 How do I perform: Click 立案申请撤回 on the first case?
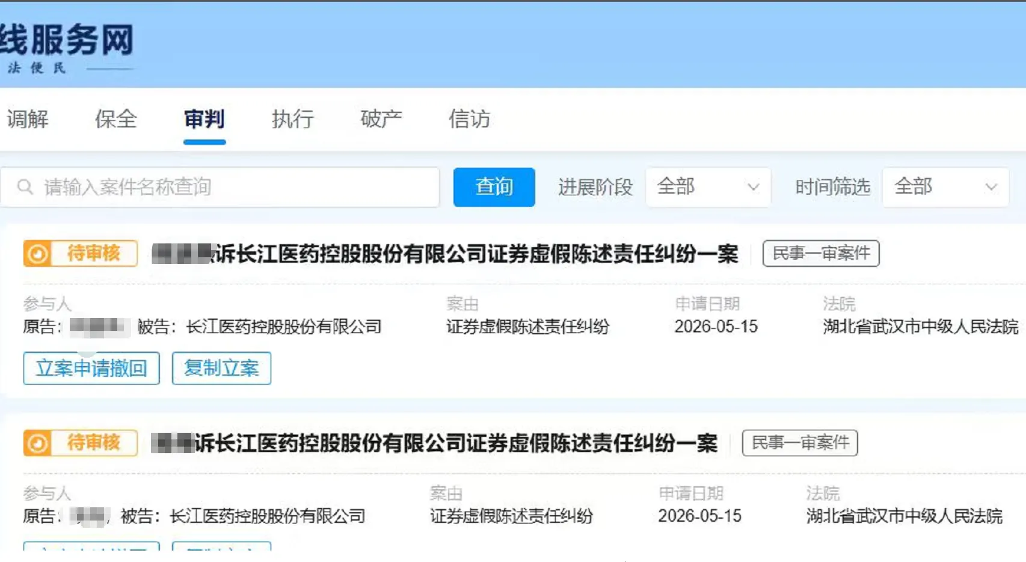coord(91,368)
